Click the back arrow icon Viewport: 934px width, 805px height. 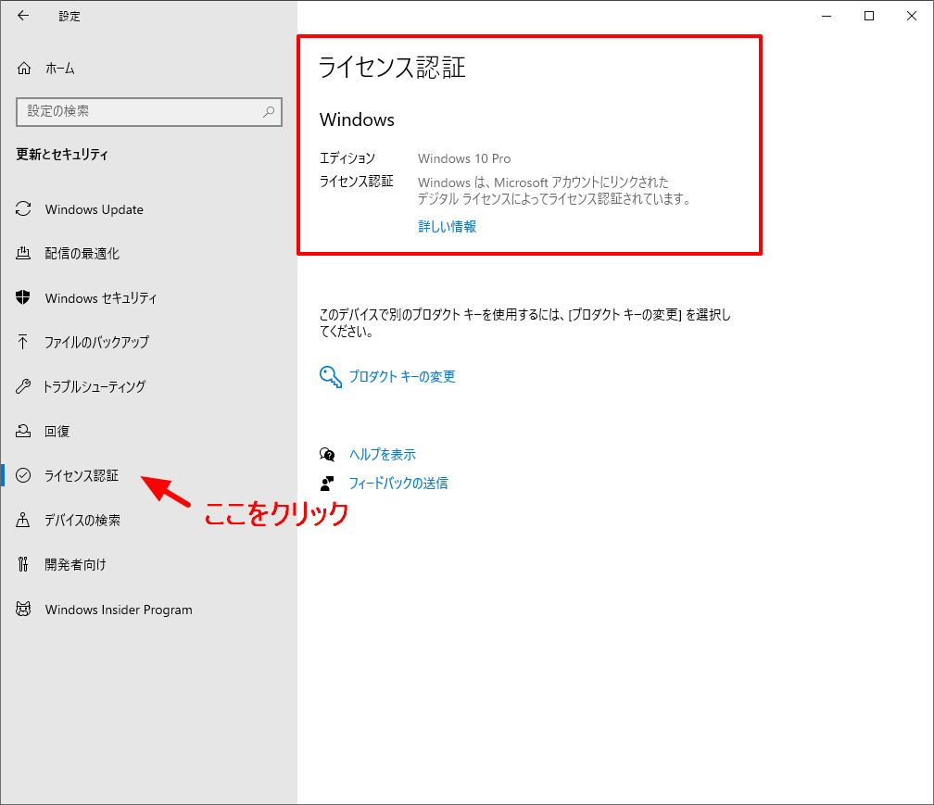coord(23,16)
